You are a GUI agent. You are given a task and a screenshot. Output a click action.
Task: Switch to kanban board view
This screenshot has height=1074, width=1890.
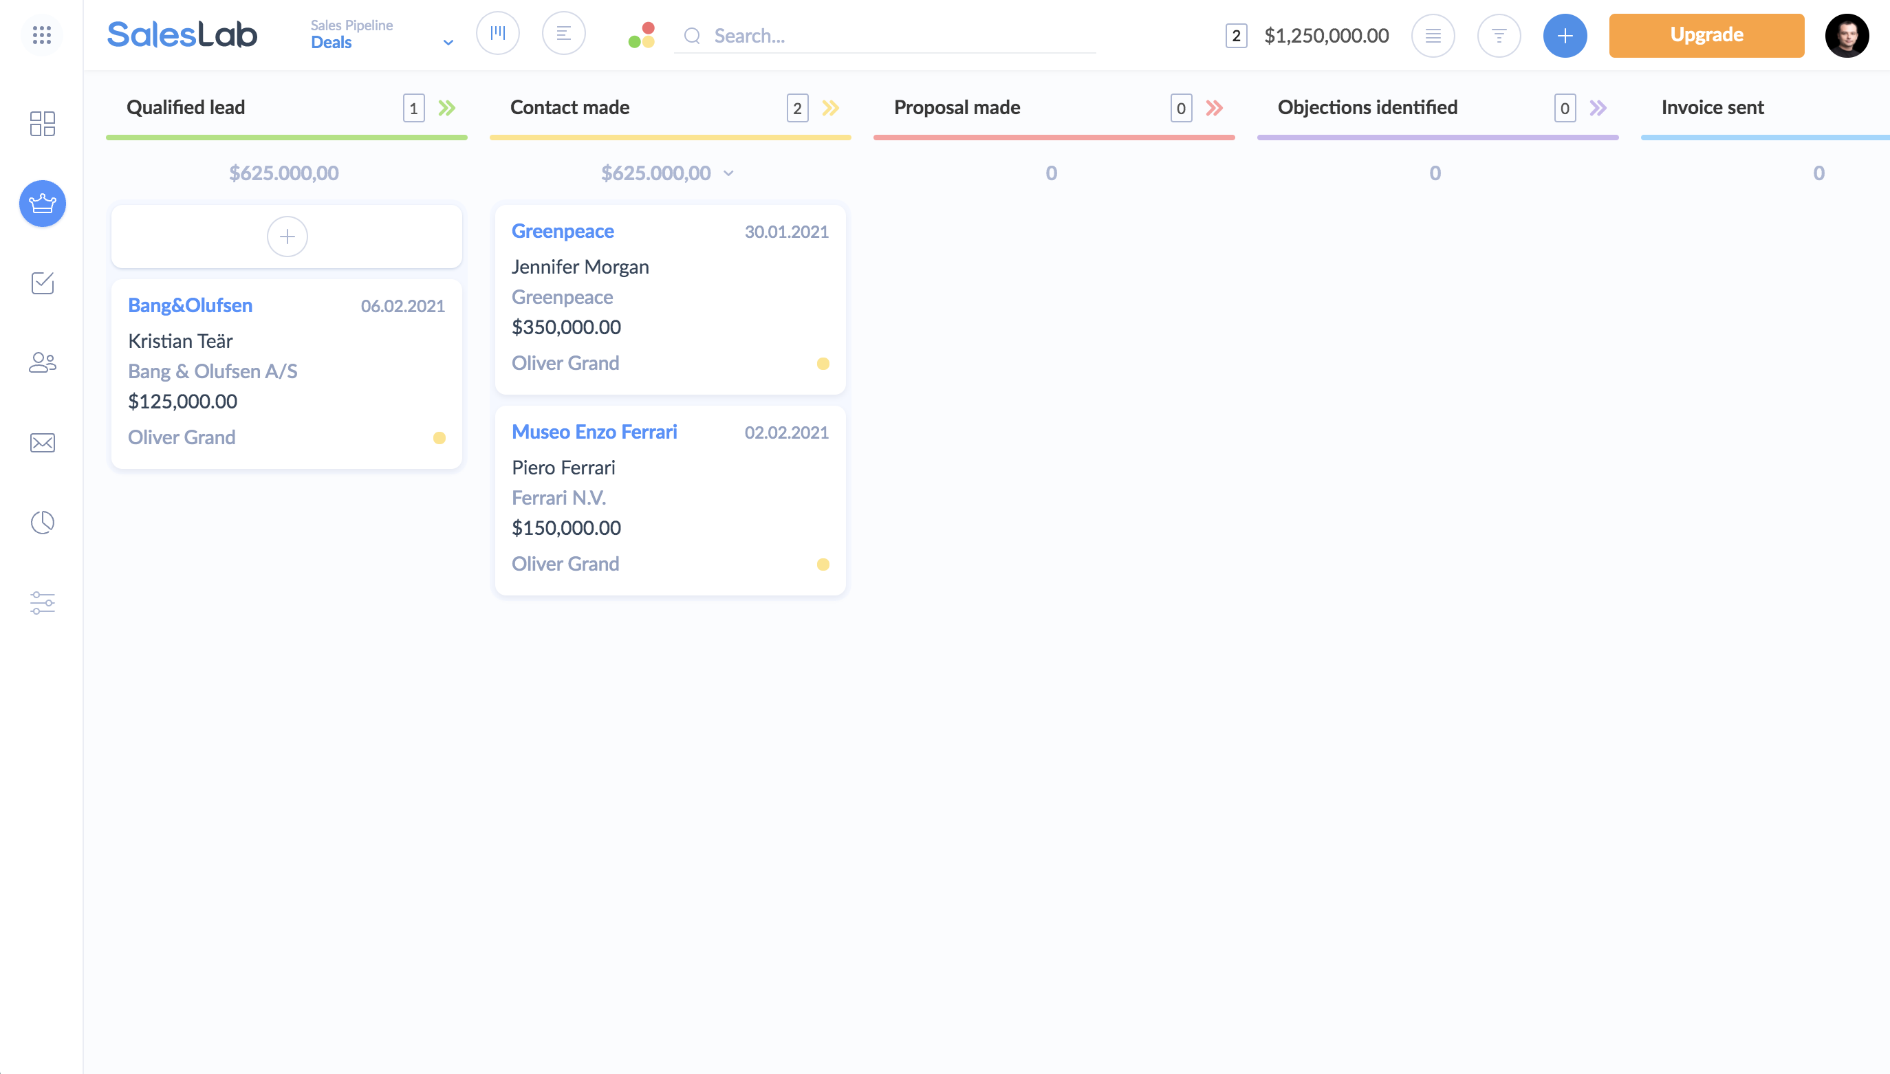(x=498, y=33)
